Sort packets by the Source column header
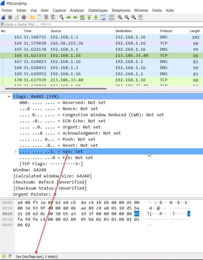203x260 pixels. [x=82, y=31]
